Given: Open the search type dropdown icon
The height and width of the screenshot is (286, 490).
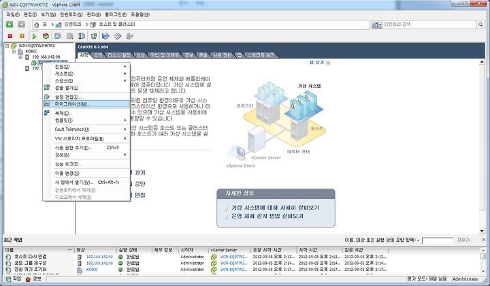Looking at the screenshot, I should coord(376,25).
